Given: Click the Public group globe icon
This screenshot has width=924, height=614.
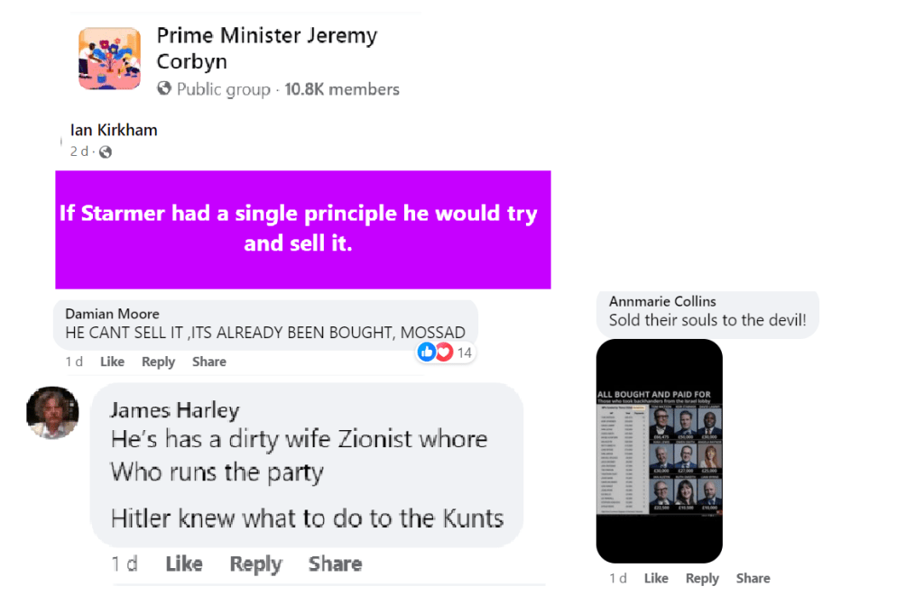Looking at the screenshot, I should (164, 89).
